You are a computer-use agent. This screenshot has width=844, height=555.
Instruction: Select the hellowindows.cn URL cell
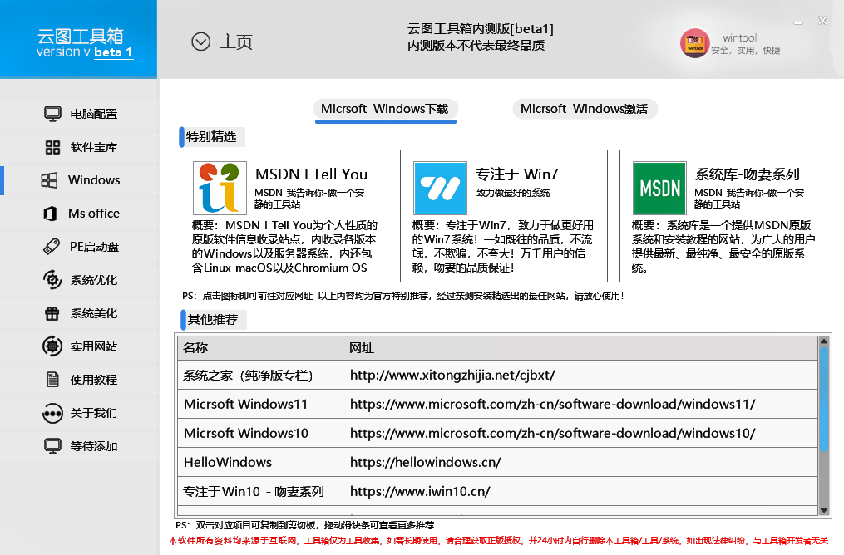(x=580, y=462)
